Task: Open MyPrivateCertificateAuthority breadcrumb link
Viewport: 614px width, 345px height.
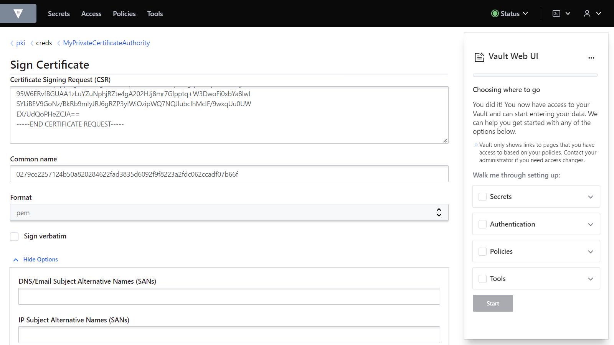Action: coord(106,43)
